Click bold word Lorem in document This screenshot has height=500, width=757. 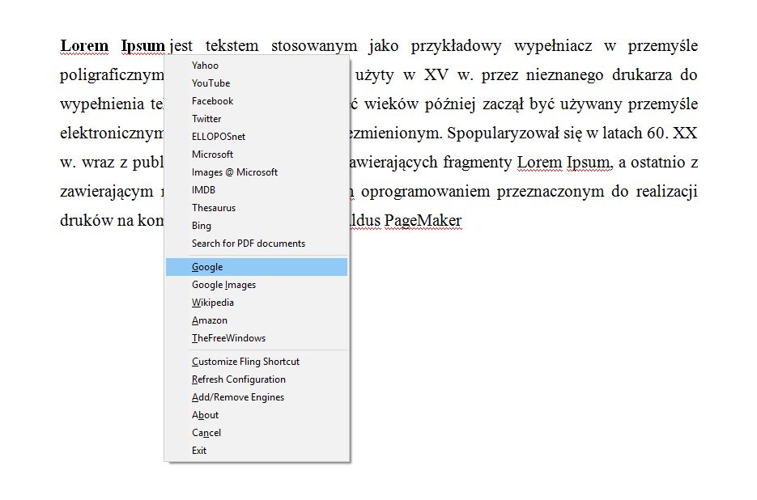[84, 46]
